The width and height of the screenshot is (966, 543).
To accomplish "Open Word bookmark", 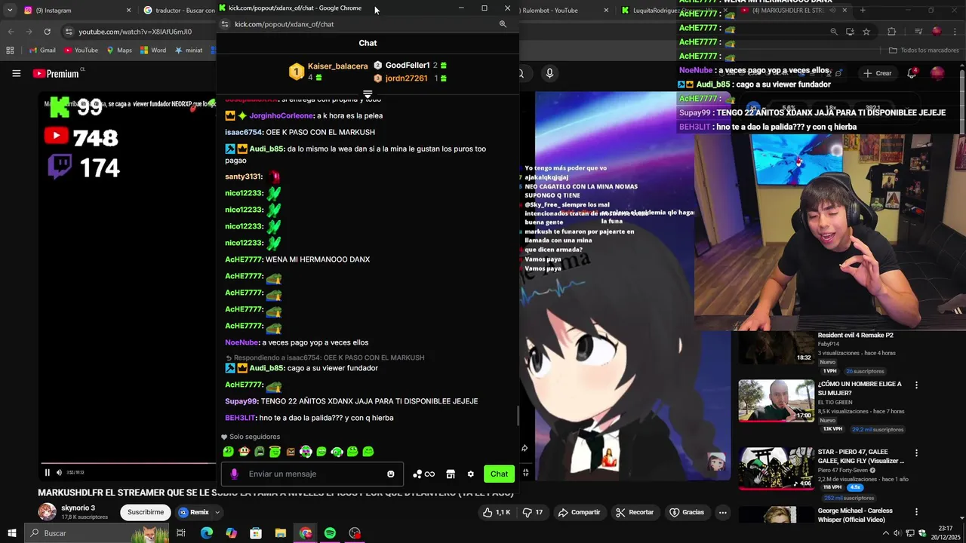I will click(153, 51).
